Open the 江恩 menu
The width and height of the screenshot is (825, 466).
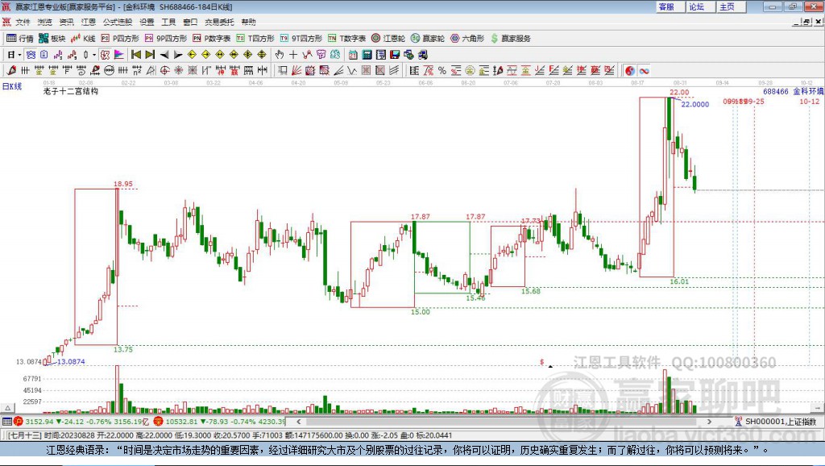tap(89, 22)
